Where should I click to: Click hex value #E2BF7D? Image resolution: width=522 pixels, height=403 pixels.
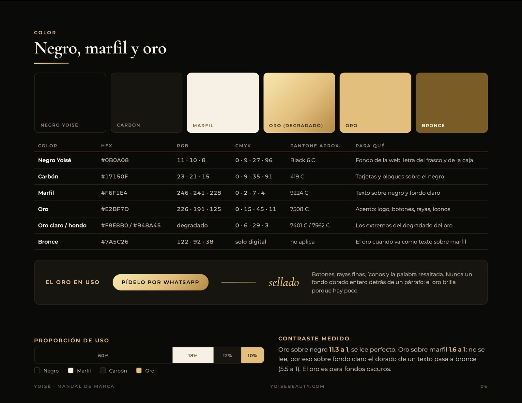tap(115, 209)
